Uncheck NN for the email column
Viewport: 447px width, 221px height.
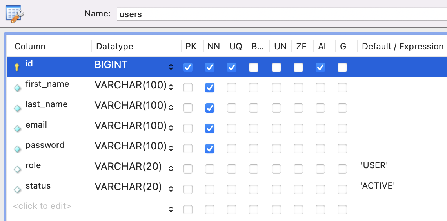[x=209, y=128]
